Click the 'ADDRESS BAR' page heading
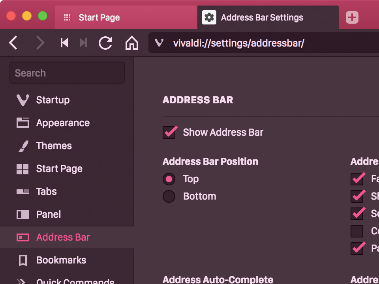 pyautogui.click(x=198, y=100)
